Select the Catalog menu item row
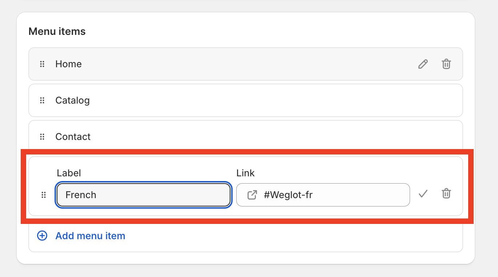Screen dimensions: 498x277 pos(246,100)
